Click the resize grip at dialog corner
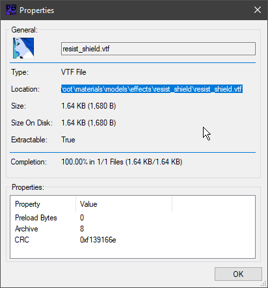The width and height of the screenshot is (268, 288). pos(264,284)
